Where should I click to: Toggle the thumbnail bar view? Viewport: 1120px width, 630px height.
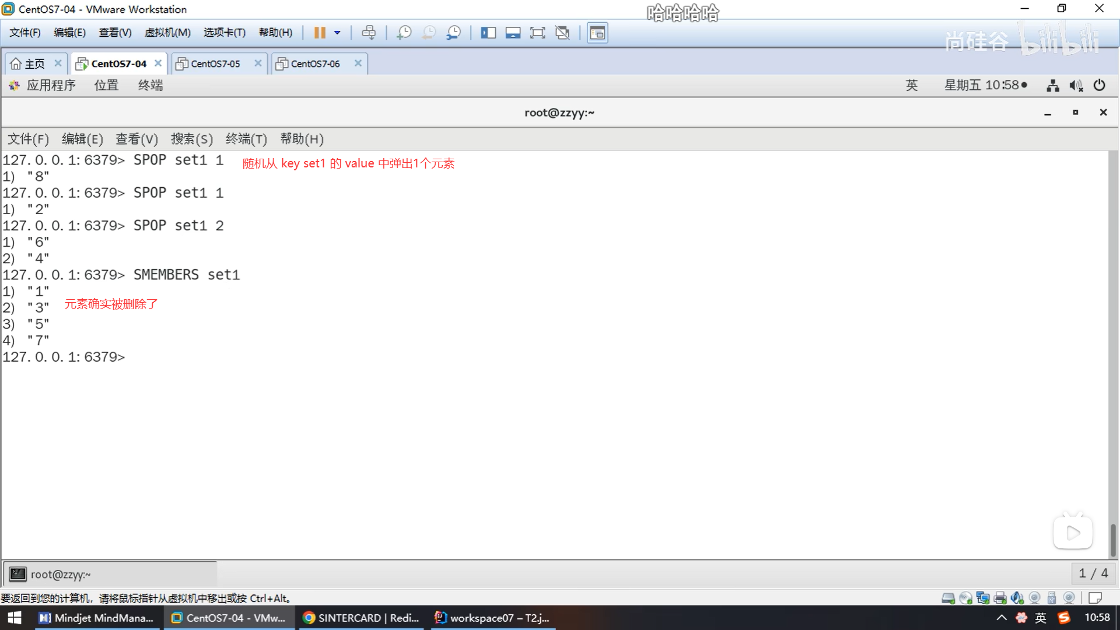(513, 33)
